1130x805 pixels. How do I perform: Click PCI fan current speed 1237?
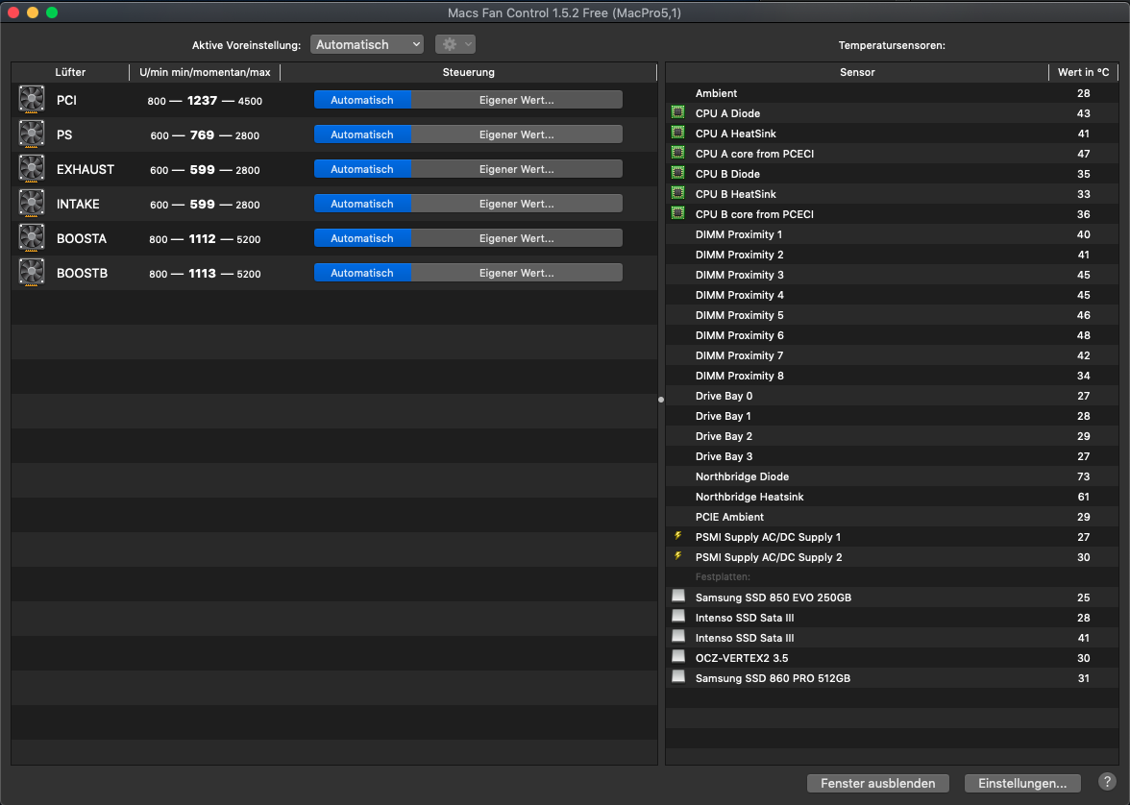tap(202, 100)
